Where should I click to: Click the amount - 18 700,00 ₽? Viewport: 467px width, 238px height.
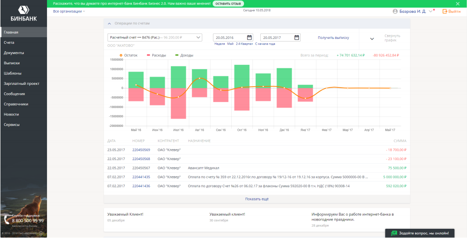pos(396,150)
